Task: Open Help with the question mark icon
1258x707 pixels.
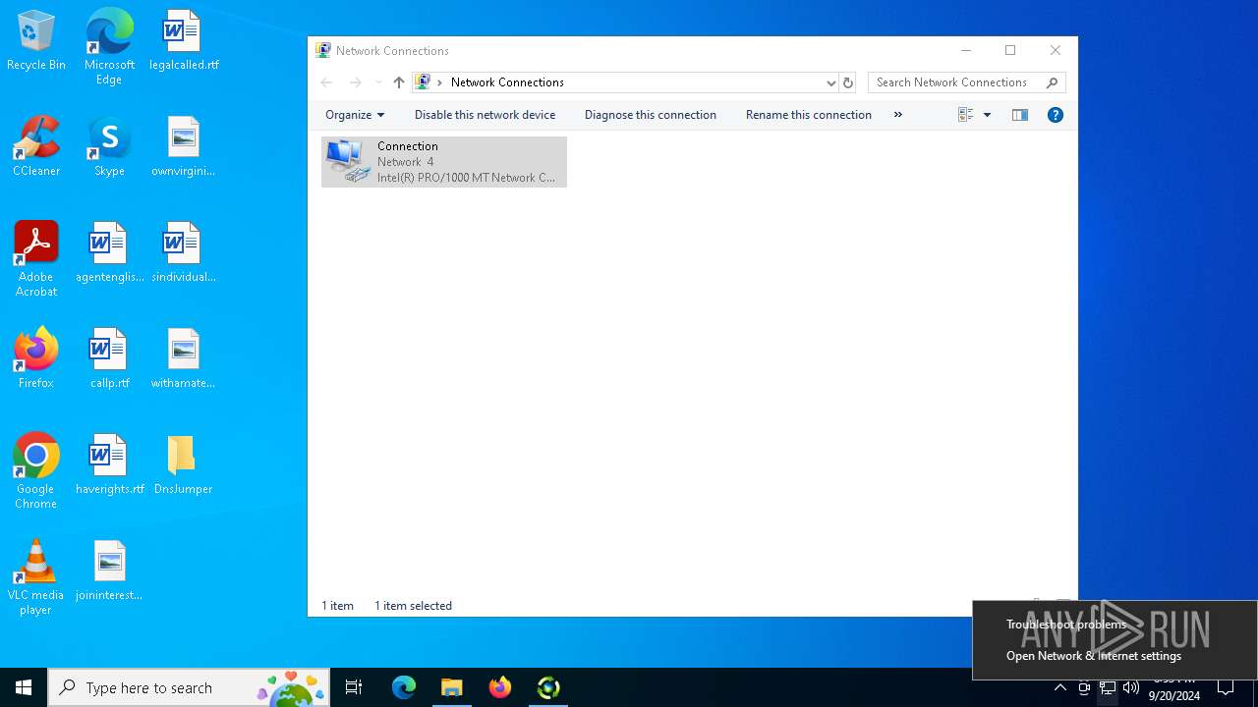Action: (1055, 115)
